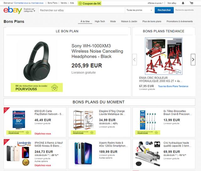Image resolution: width=201 pixels, height=171 pixels.
Task: Open the Toutes les promos category dropdown
Action: click(139, 10)
